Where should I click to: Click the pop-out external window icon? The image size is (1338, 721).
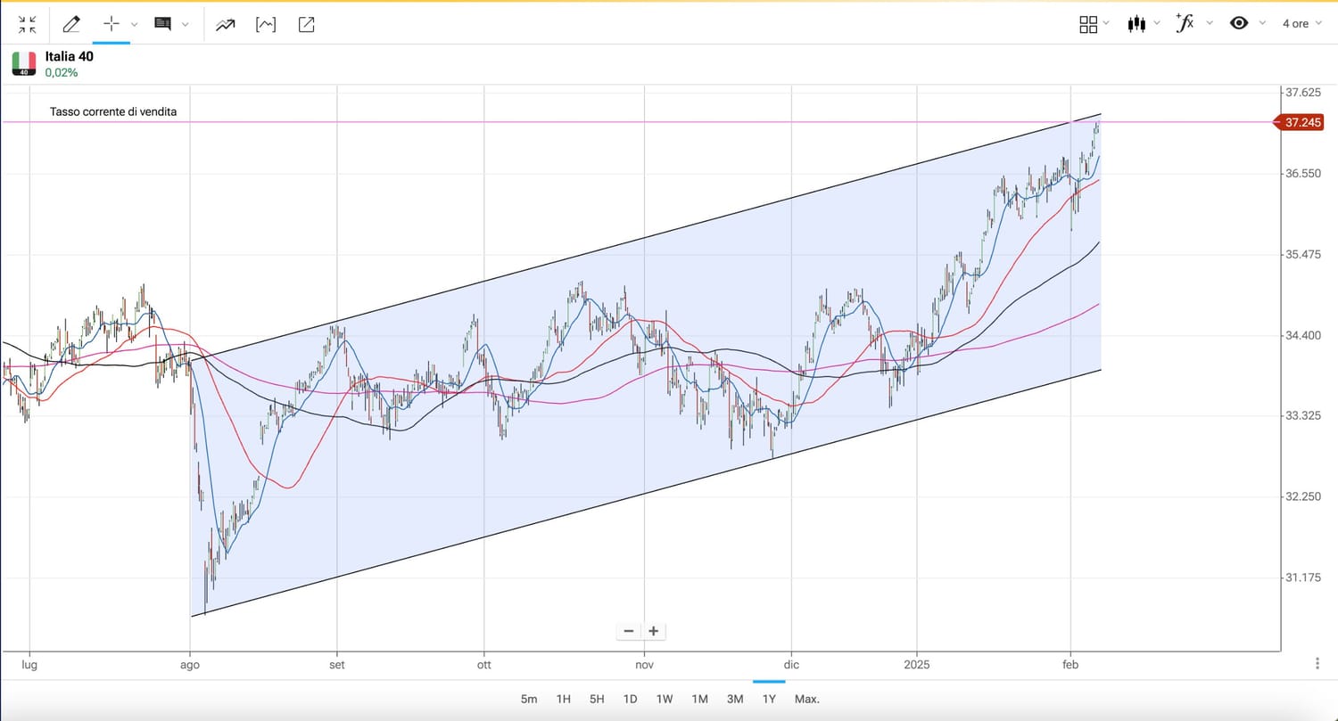(x=306, y=24)
